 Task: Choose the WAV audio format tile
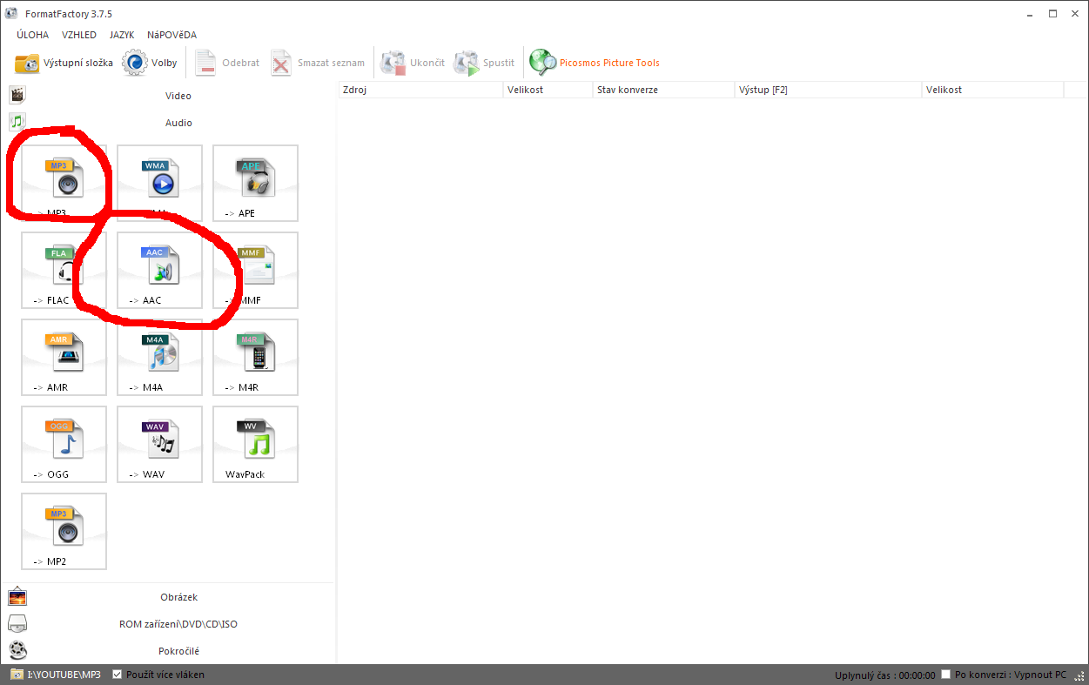[x=160, y=444]
